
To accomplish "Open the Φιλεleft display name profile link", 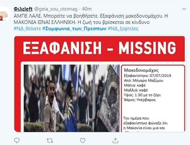I will coord(23,9).
